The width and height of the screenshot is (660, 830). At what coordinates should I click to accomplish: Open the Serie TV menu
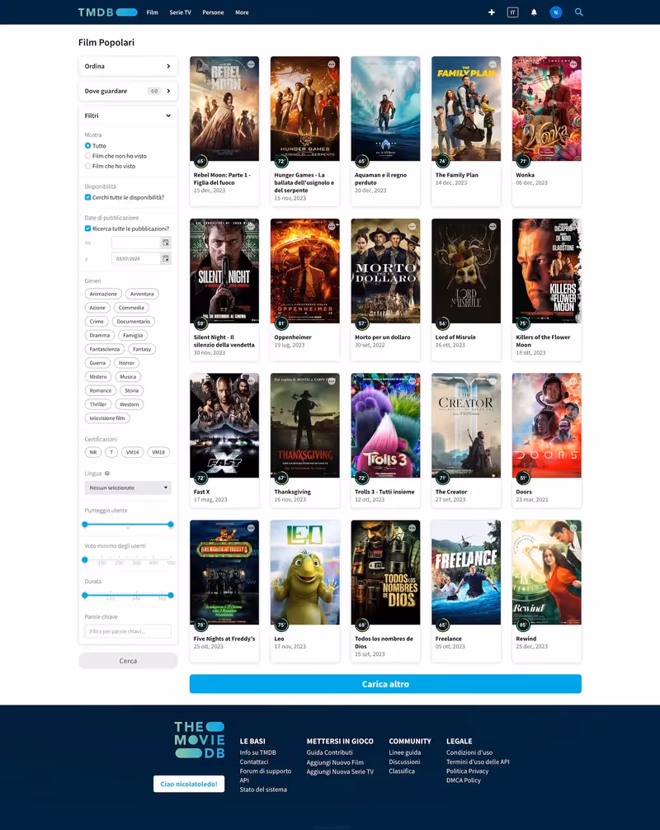tap(180, 12)
